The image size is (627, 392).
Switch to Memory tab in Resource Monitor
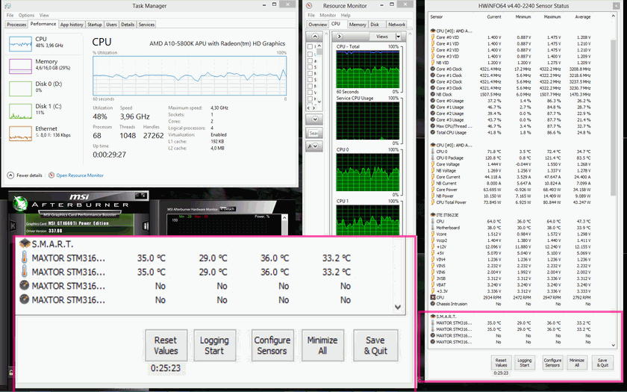(357, 25)
